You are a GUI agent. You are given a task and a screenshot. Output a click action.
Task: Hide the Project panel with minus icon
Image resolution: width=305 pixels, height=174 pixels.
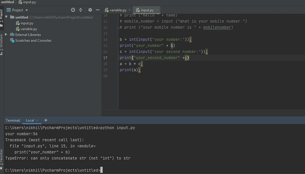[98, 10]
